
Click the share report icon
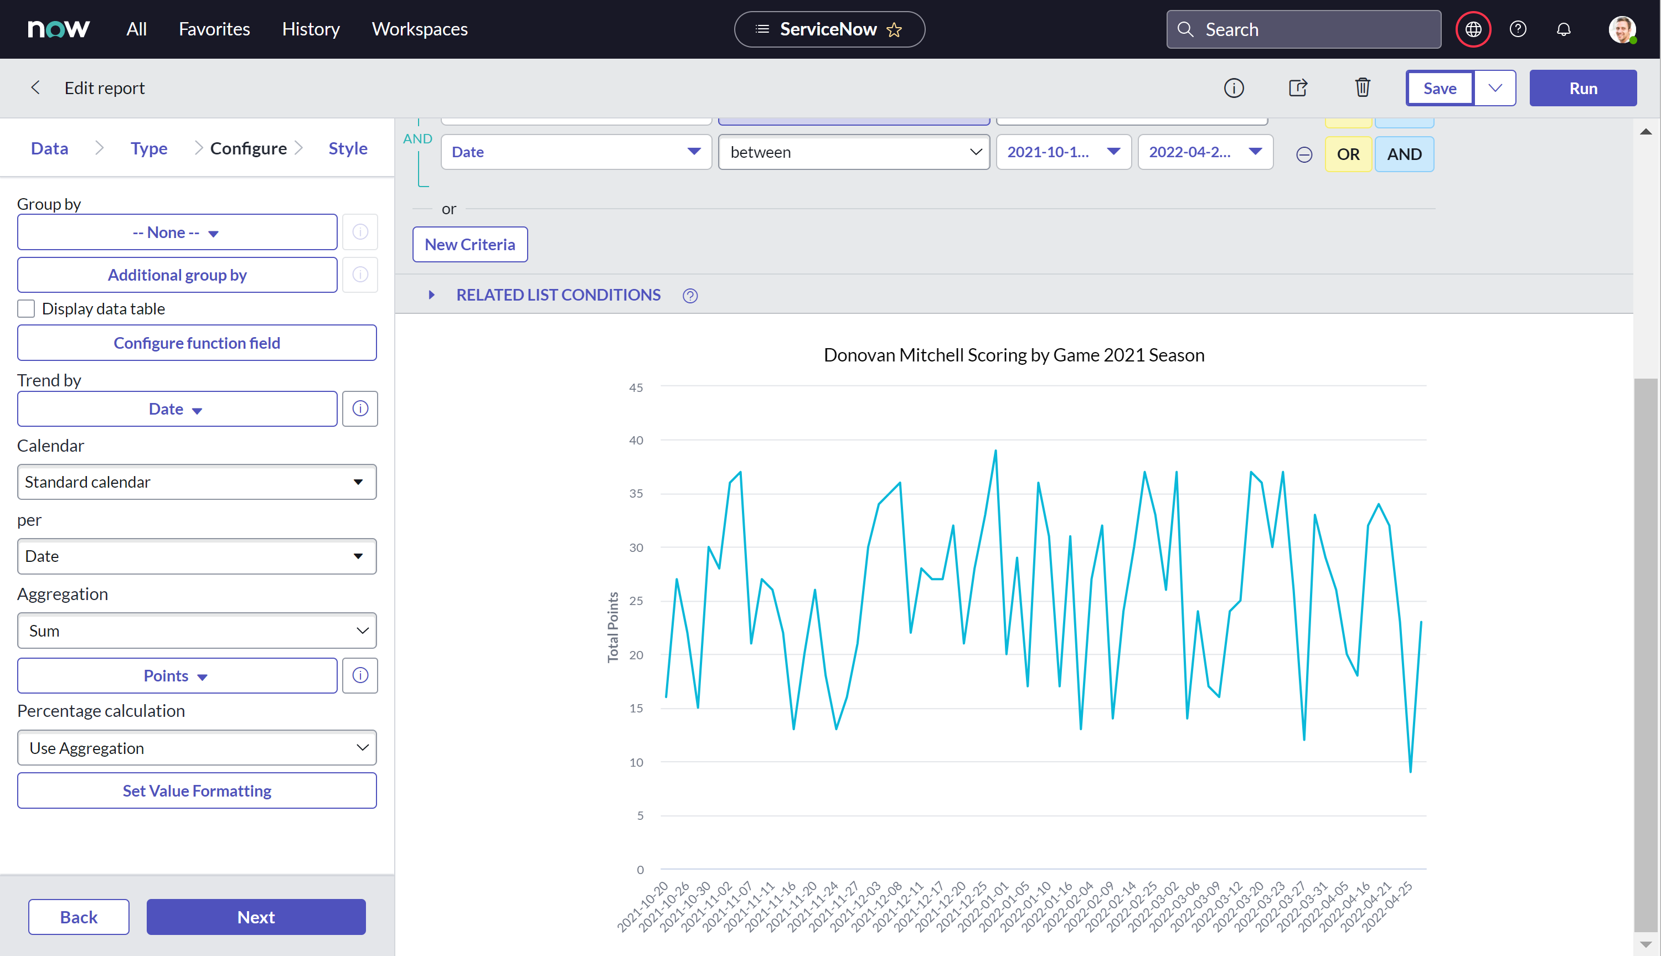tap(1298, 88)
